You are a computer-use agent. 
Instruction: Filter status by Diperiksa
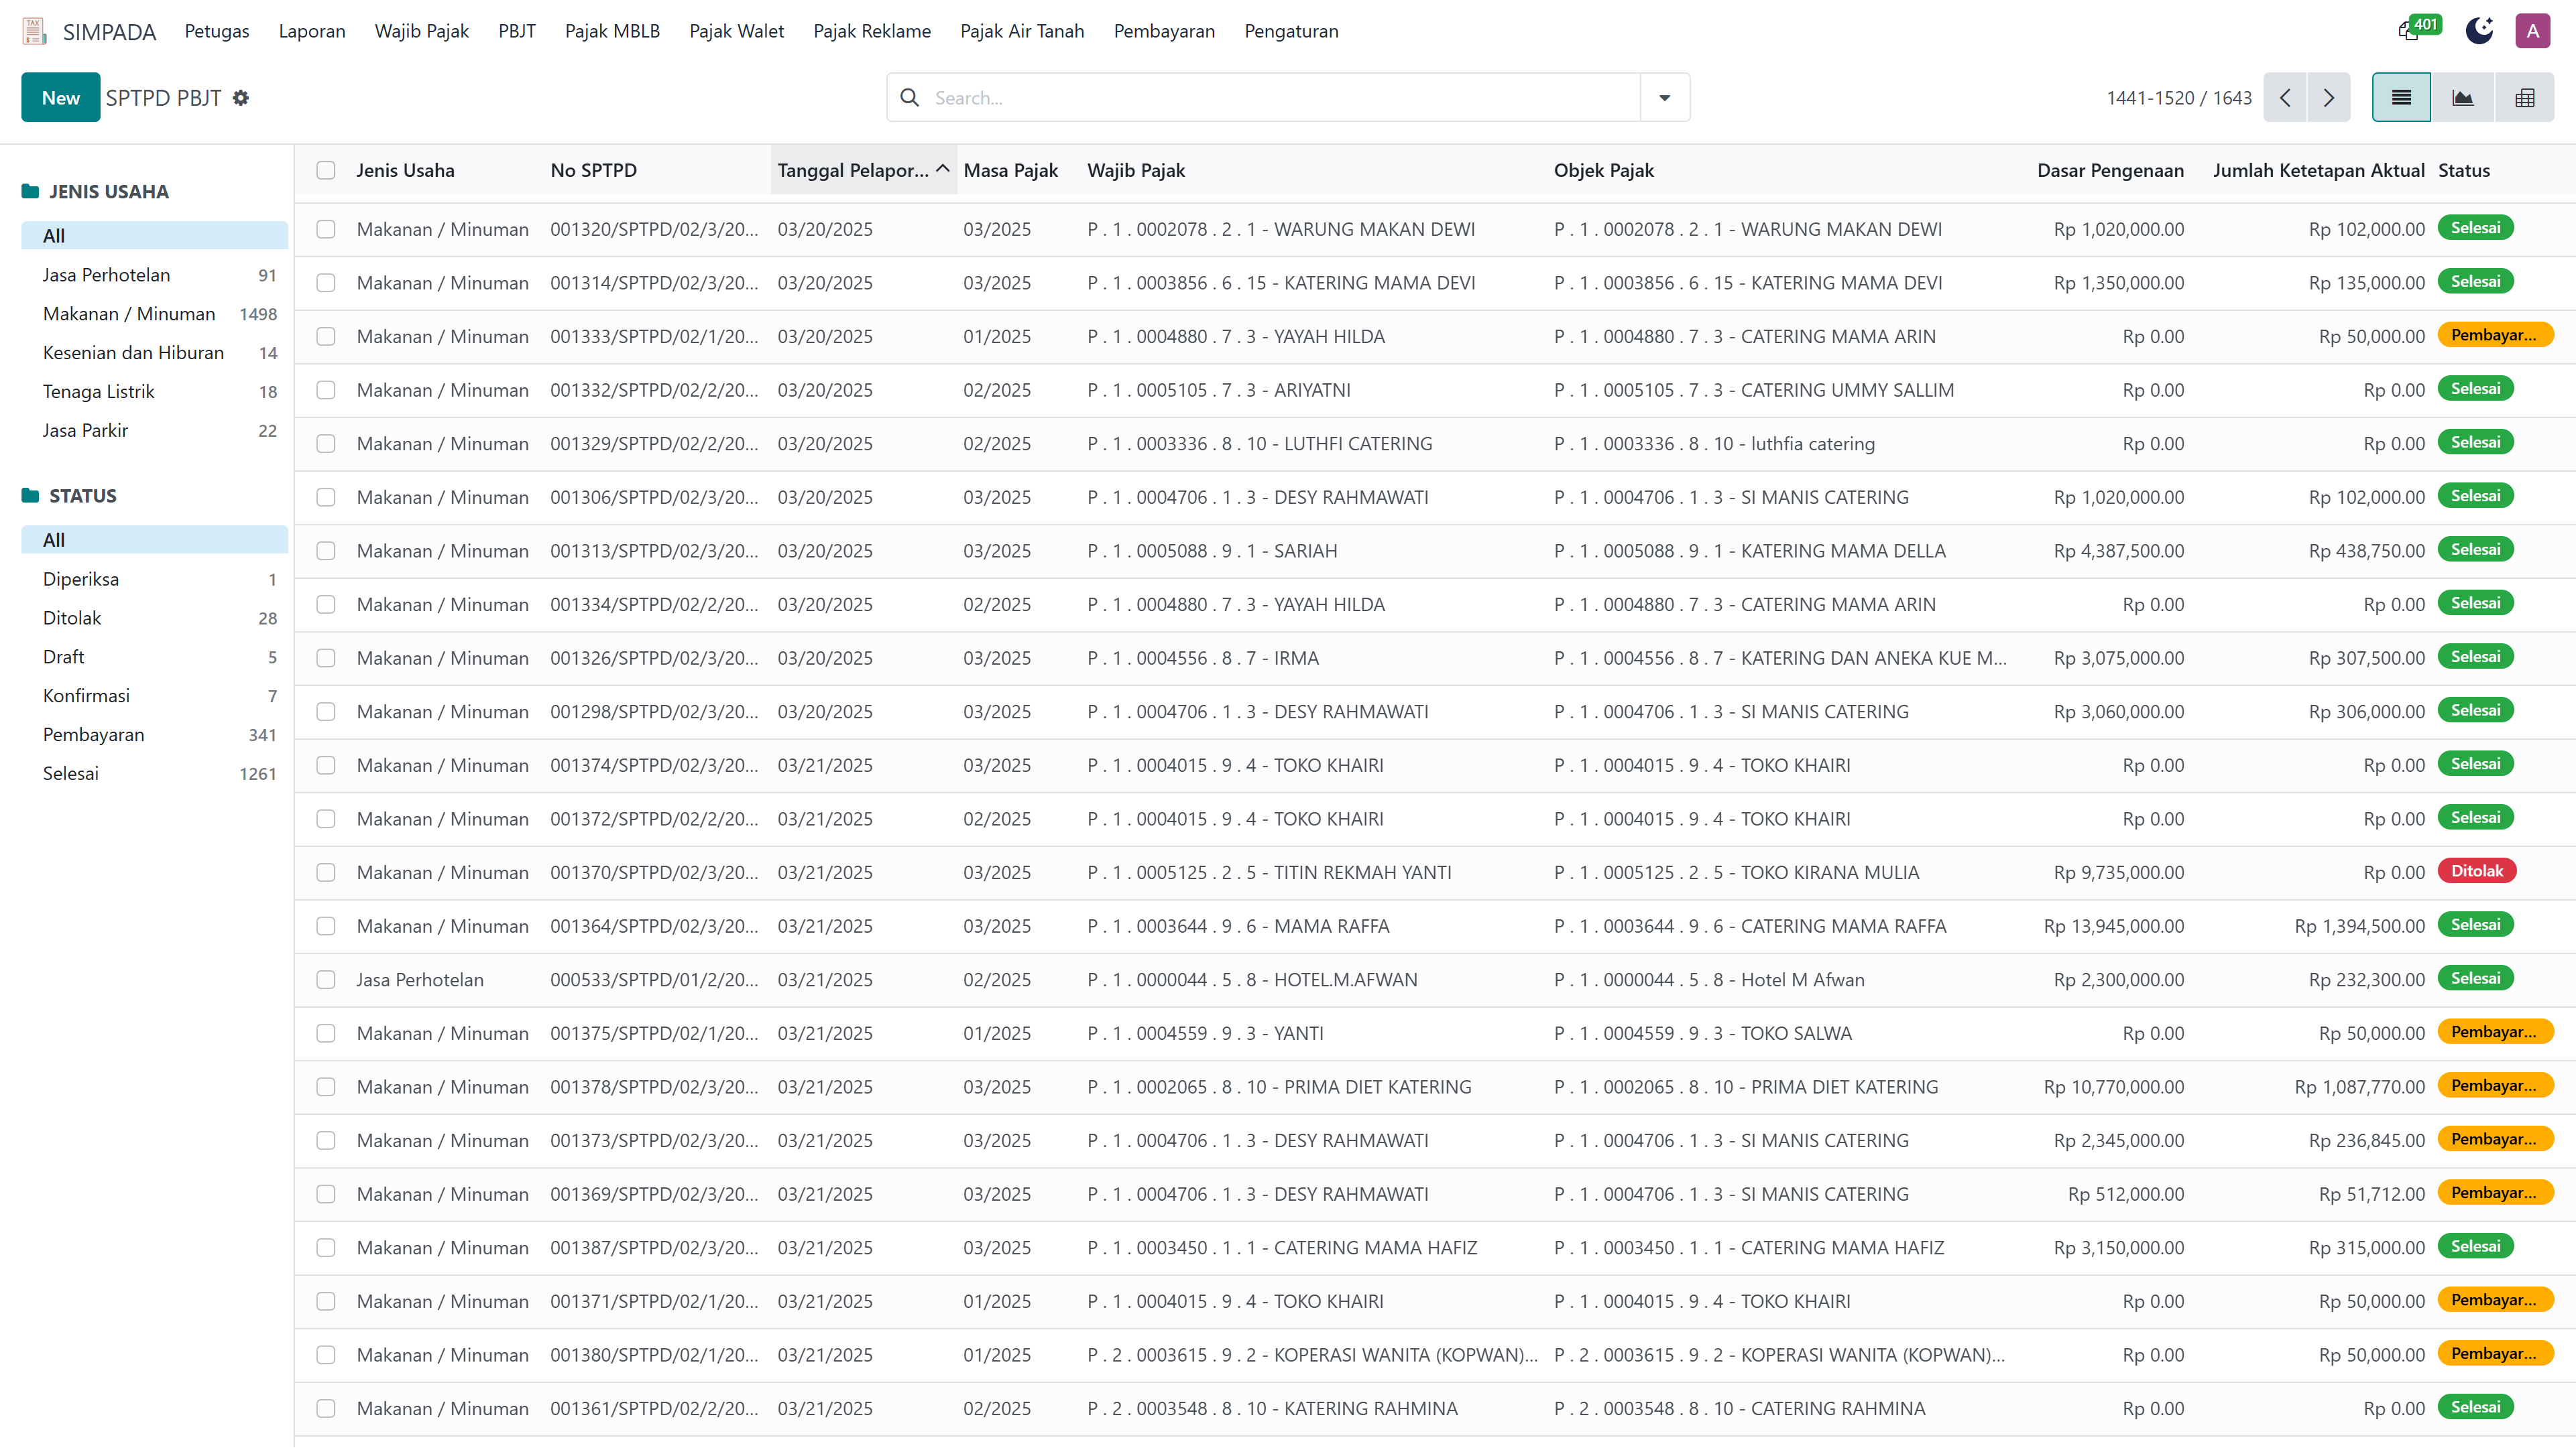pos(155,580)
